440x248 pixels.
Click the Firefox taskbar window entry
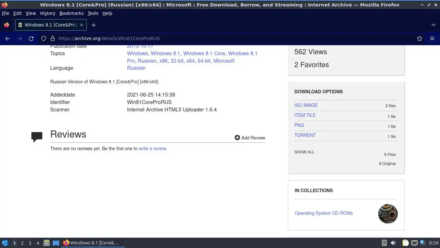93,243
